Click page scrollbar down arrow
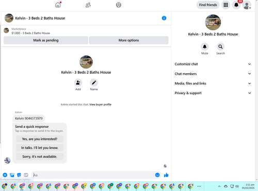Screen dimensions: 258x191 (x=256, y=180)
